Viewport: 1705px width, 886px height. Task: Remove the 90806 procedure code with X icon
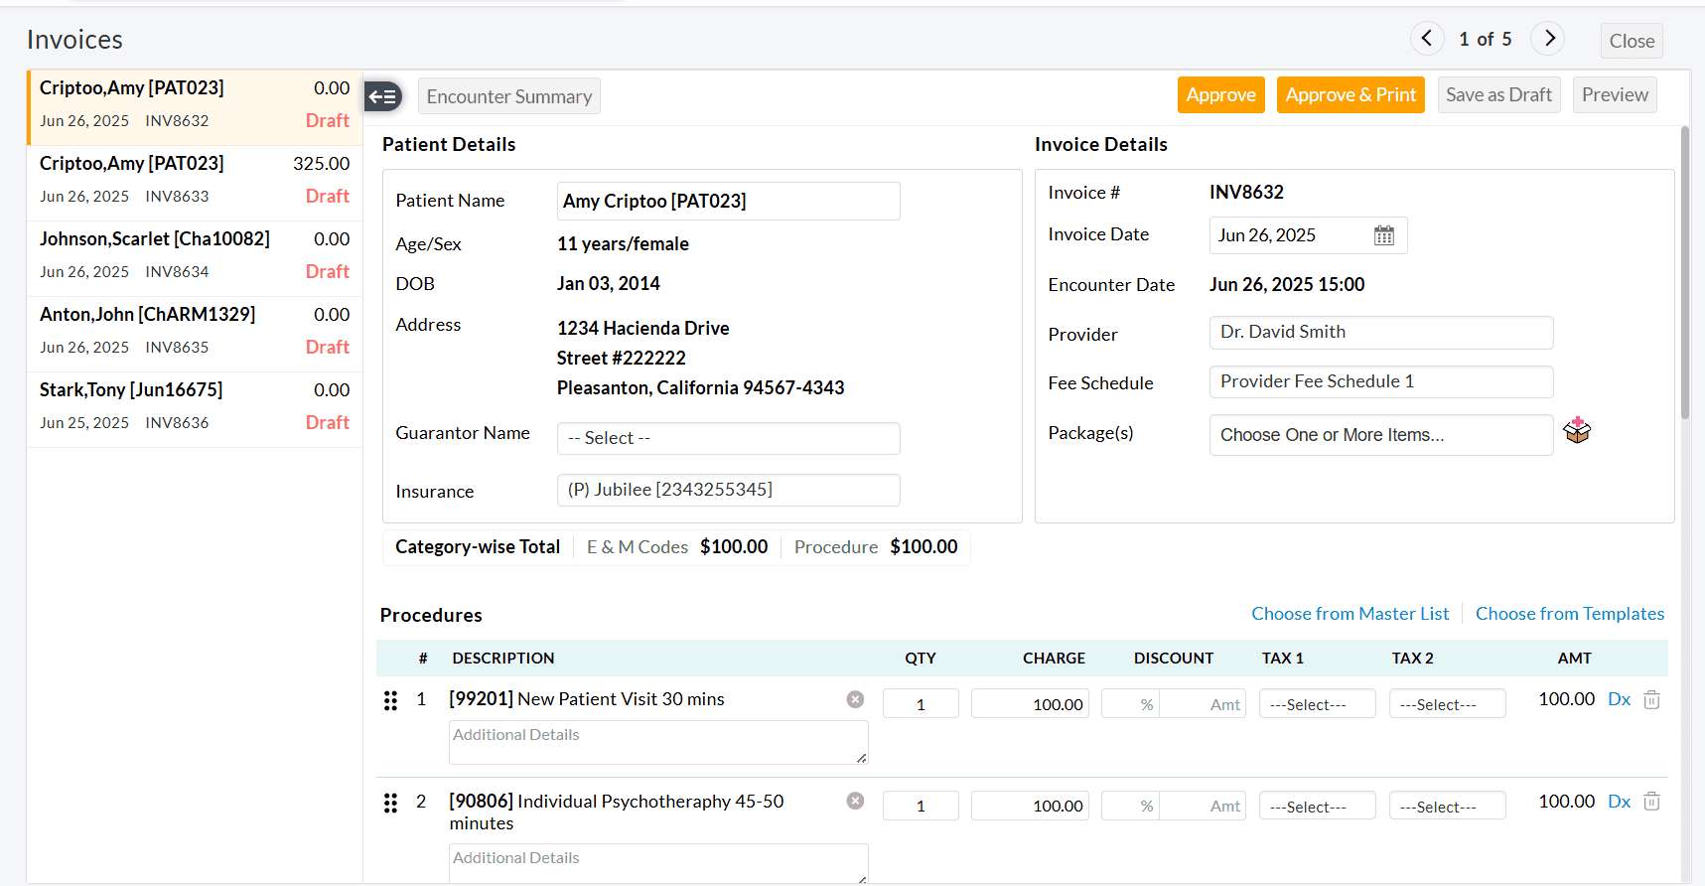(855, 801)
